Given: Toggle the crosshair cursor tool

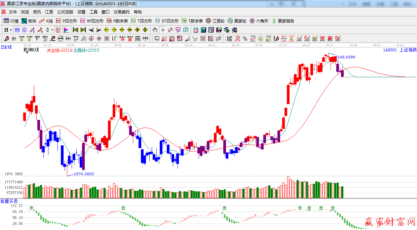Looking at the screenshot, I should [163, 30].
